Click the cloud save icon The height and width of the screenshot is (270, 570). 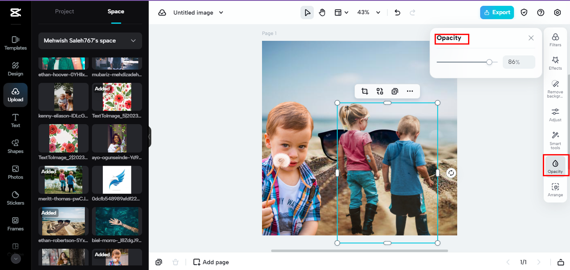pyautogui.click(x=162, y=12)
